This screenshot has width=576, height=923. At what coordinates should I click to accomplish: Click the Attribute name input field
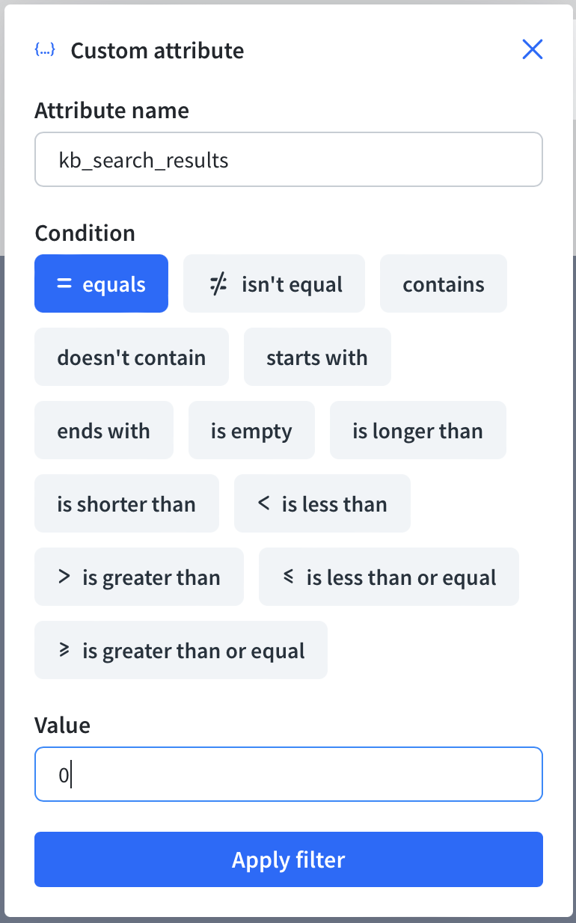tap(289, 159)
